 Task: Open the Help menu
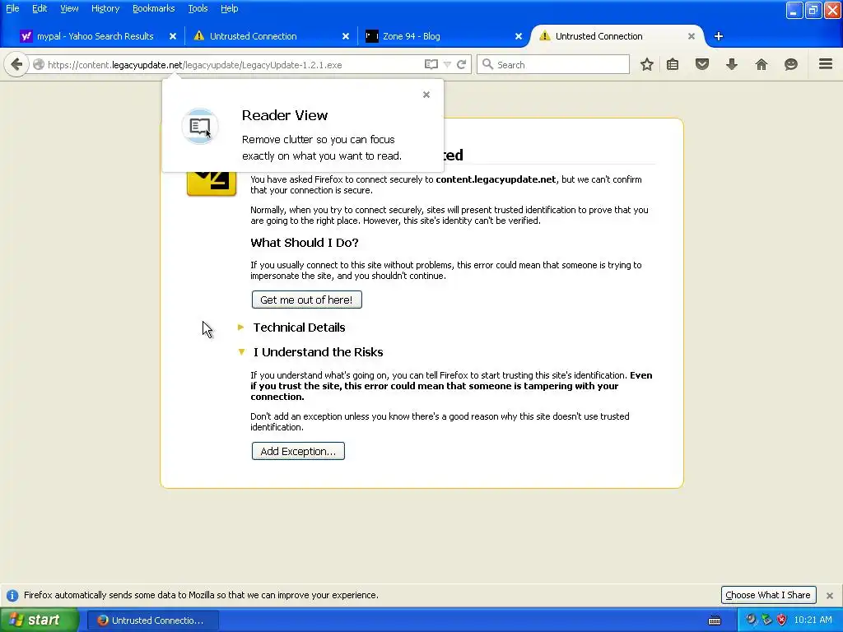[229, 8]
